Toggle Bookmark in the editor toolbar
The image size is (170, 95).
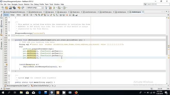pos(57,15)
